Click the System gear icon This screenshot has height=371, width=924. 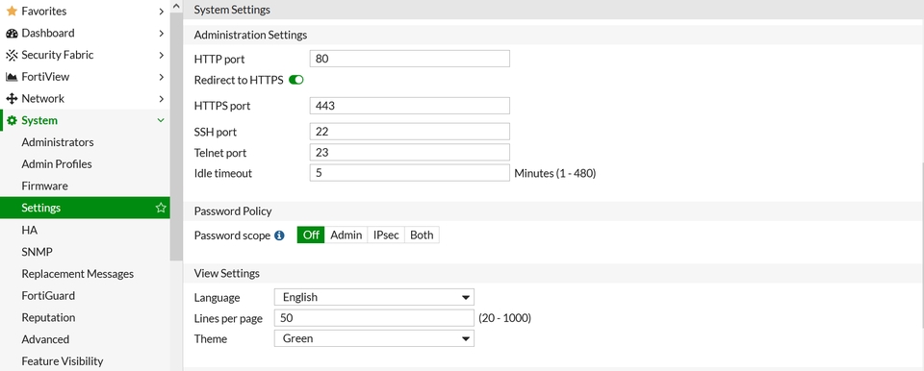[x=12, y=120]
